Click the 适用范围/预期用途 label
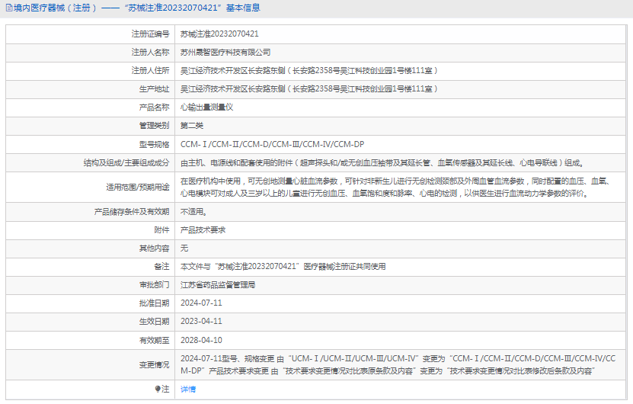Image resolution: width=633 pixels, height=404 pixels. tap(138, 187)
